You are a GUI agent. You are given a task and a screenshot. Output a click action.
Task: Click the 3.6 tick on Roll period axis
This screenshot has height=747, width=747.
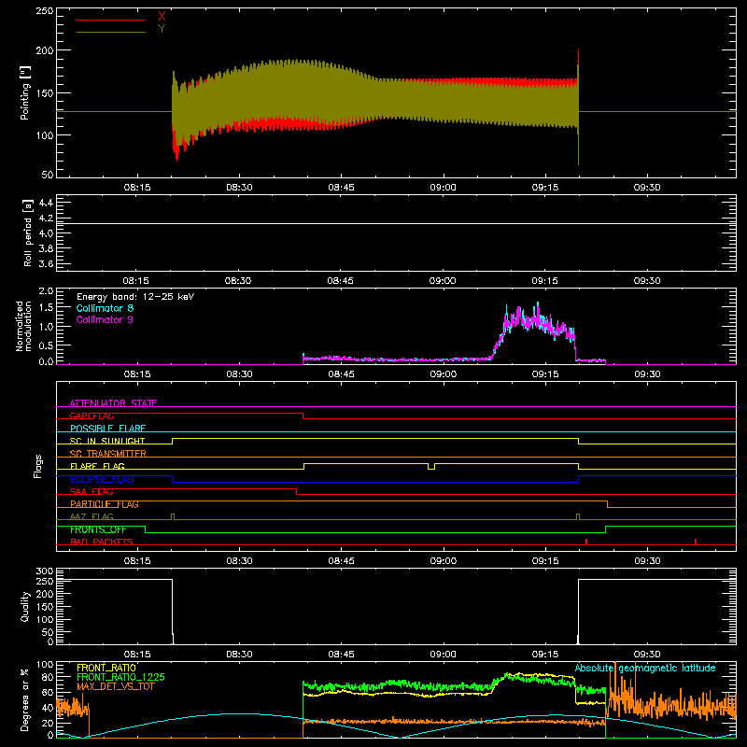tap(46, 264)
